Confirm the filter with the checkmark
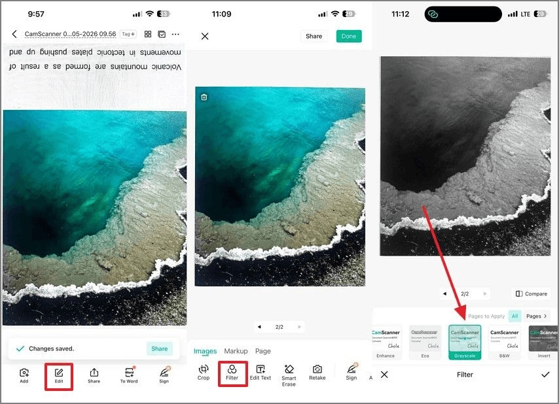 [545, 375]
